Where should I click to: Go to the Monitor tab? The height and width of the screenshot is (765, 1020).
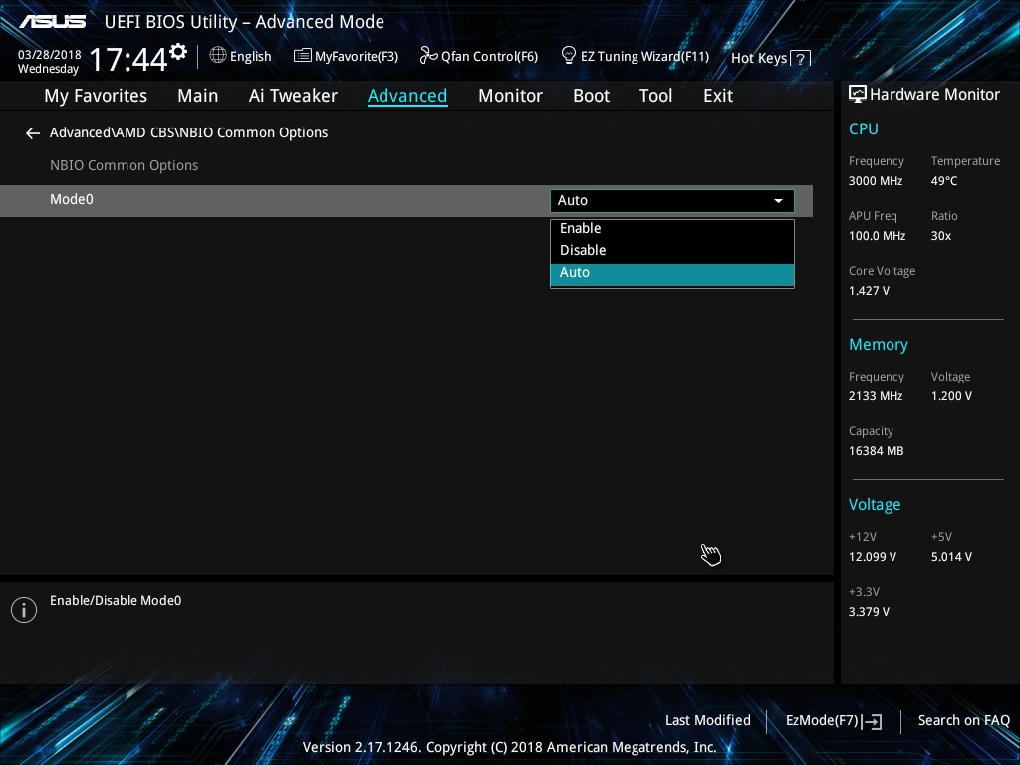point(510,96)
